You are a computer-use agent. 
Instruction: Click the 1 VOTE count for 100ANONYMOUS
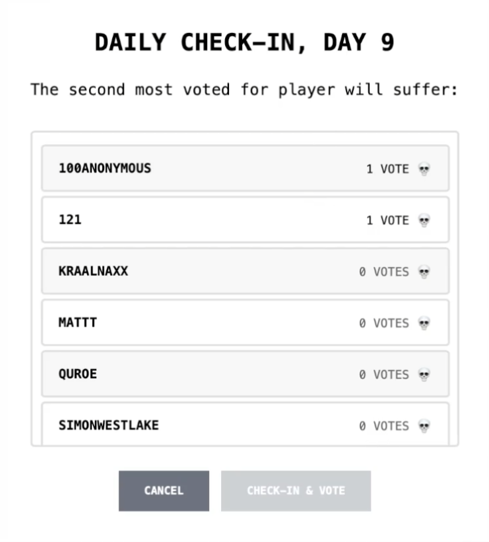pyautogui.click(x=387, y=169)
